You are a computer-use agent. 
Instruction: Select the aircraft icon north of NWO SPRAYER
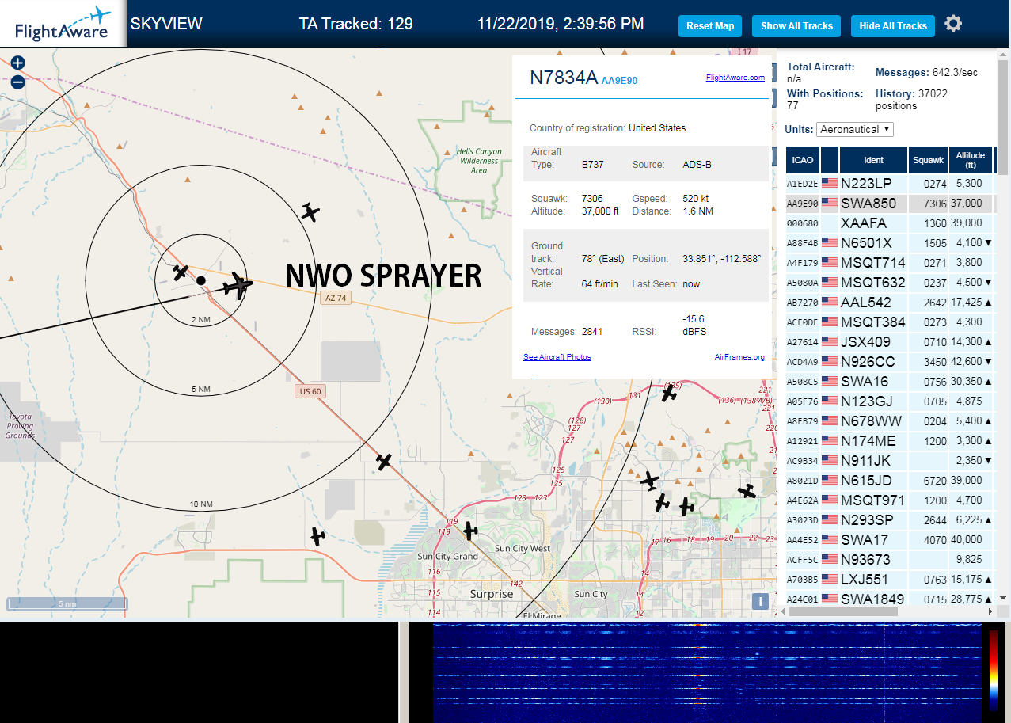pos(310,212)
